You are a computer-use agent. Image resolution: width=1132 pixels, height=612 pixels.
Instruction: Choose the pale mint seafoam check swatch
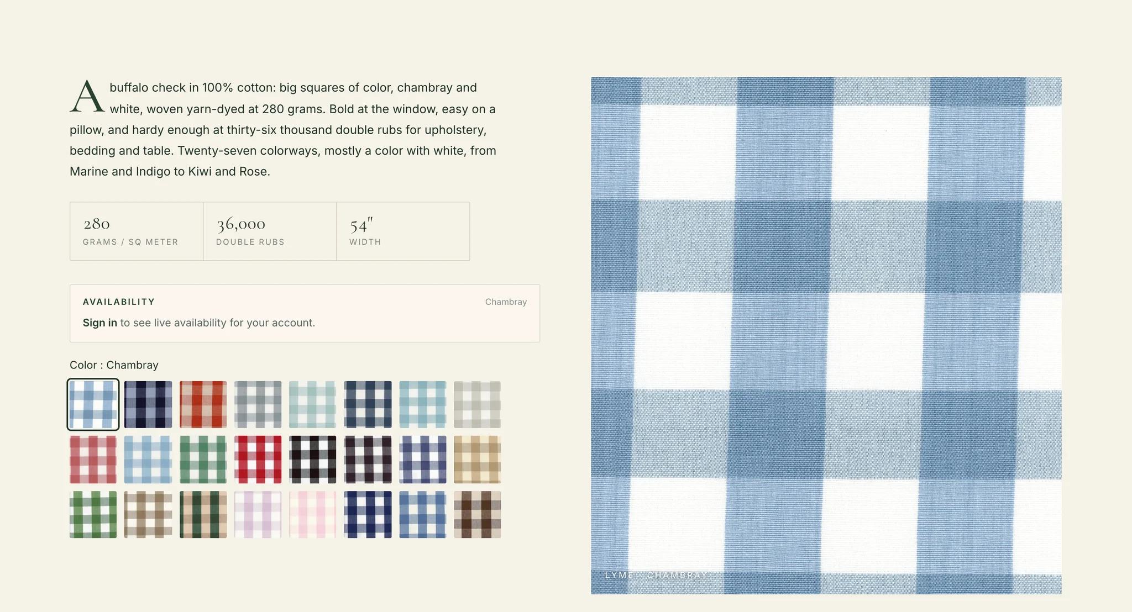(312, 404)
